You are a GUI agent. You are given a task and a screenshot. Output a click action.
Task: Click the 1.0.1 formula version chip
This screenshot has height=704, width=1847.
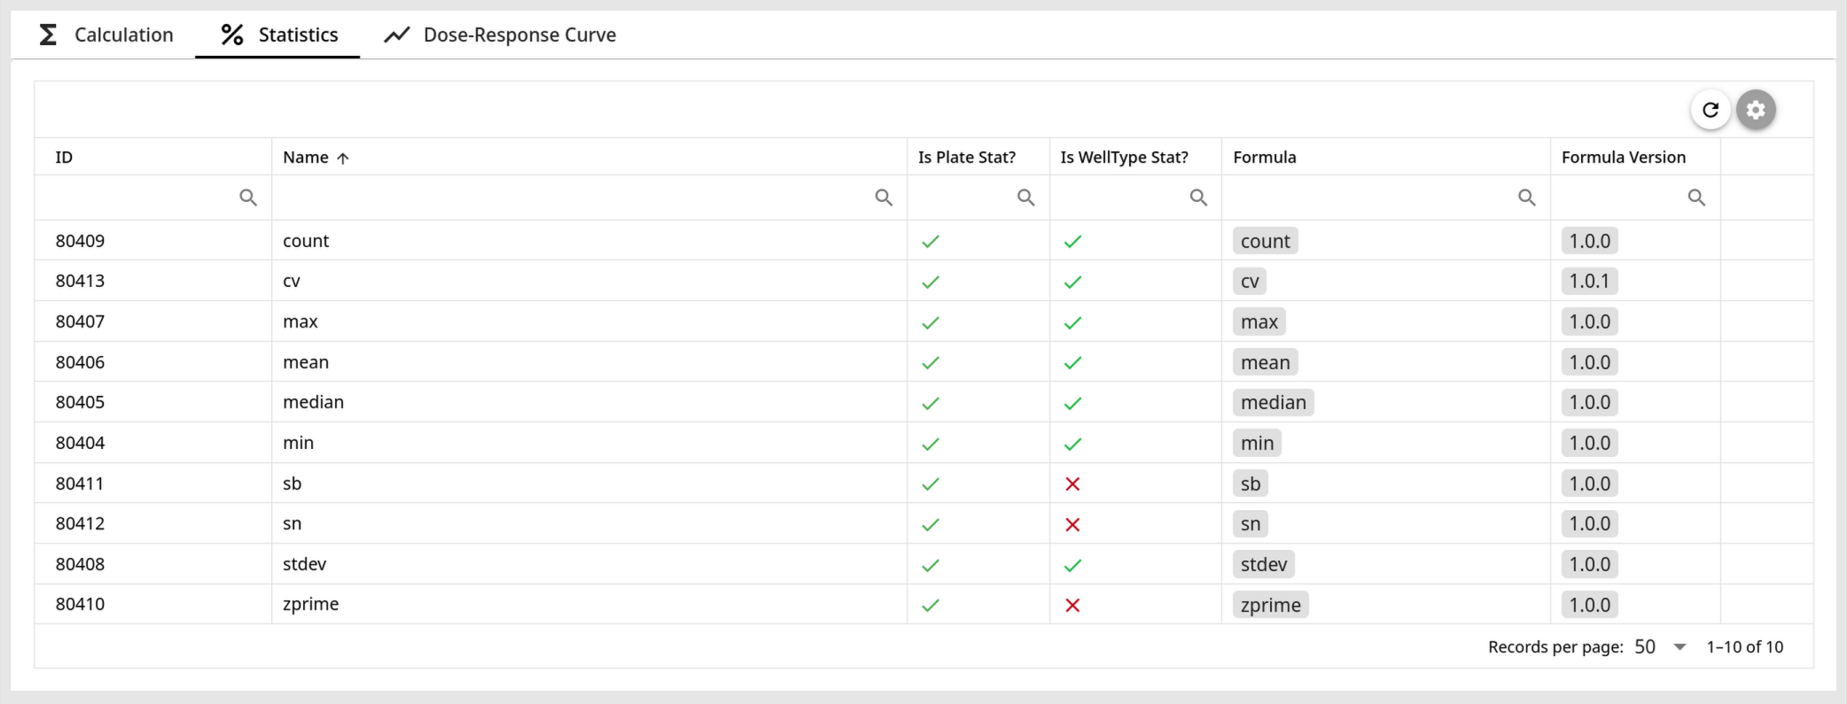(1589, 282)
